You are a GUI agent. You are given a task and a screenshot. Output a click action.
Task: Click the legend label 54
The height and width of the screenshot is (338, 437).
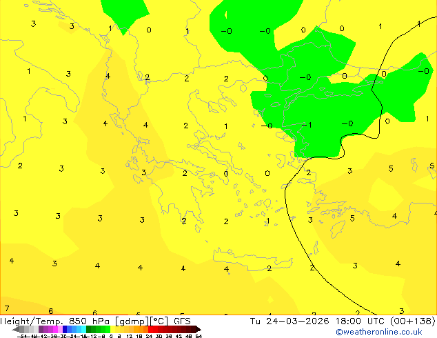point(199,336)
